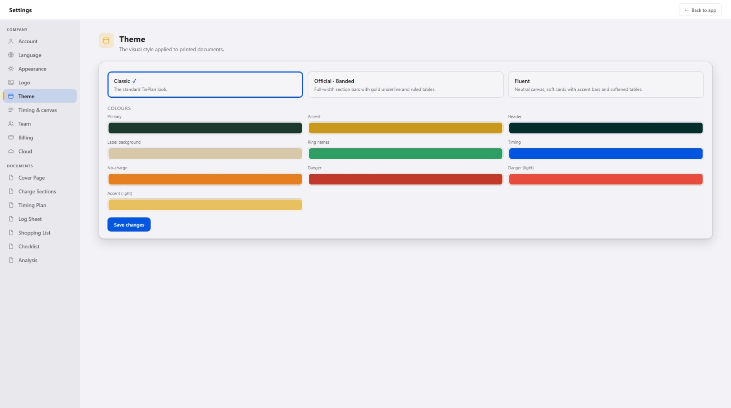
Task: Change the Timing blue colour swatch
Action: coord(605,154)
